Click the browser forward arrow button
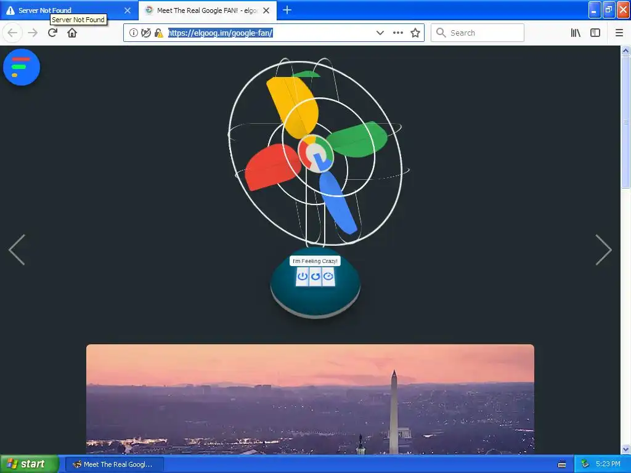Image resolution: width=631 pixels, height=473 pixels. (33, 33)
